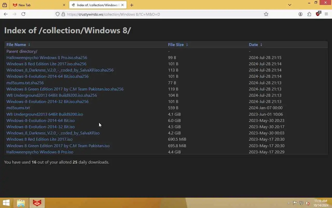Download Windows_8_Darkness_V.2.0 coded by SalvaXP.iso
The height and width of the screenshot is (208, 332).
[x=53, y=133]
